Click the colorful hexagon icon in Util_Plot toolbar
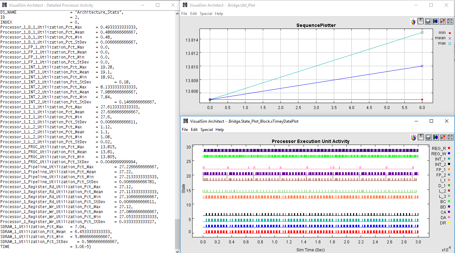The height and width of the screenshot is (253, 455). click(x=413, y=22)
